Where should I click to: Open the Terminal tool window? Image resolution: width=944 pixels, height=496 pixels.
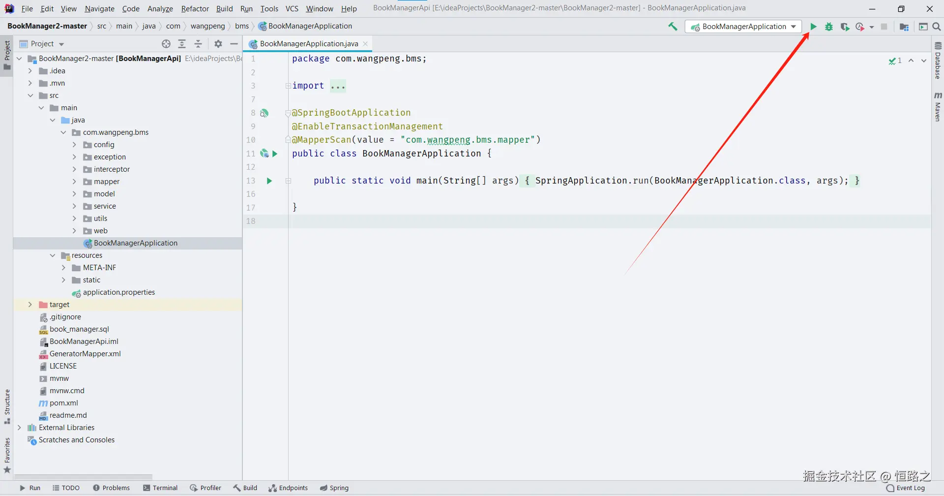pos(160,488)
